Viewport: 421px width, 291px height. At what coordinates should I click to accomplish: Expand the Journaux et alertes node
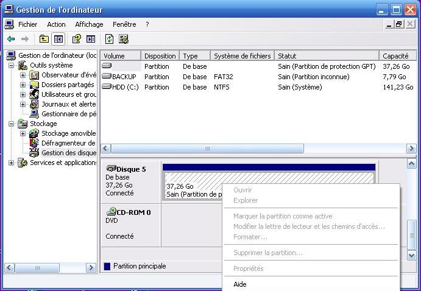(x=23, y=104)
